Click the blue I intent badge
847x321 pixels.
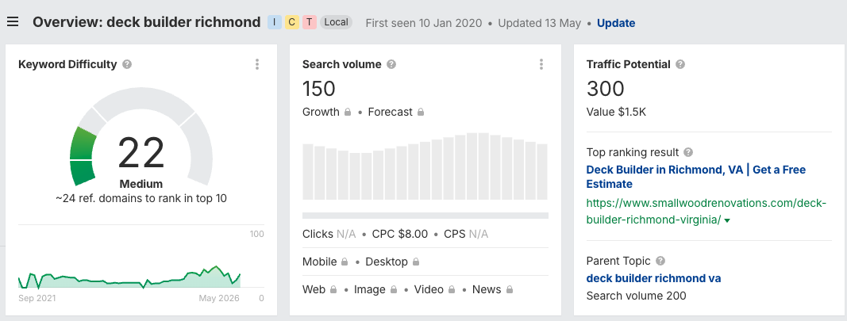pyautogui.click(x=275, y=22)
